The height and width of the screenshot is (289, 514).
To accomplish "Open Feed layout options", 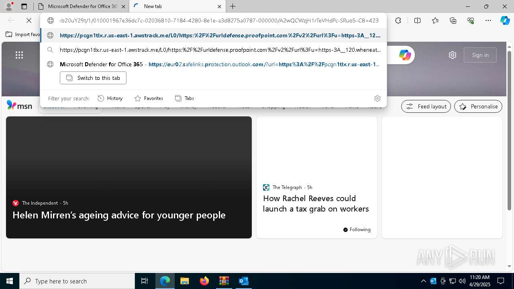I will point(426,106).
